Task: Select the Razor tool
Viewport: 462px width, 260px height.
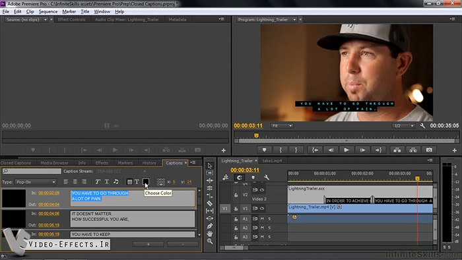Action: [x=209, y=203]
